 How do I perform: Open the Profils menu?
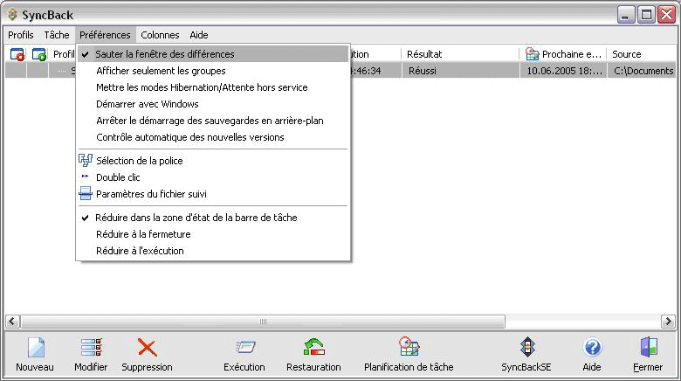click(21, 35)
